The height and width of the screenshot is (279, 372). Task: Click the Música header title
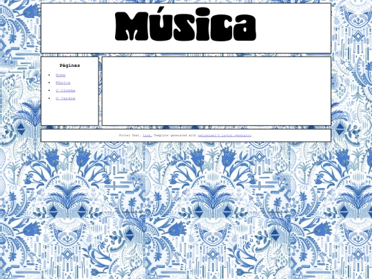(x=186, y=24)
